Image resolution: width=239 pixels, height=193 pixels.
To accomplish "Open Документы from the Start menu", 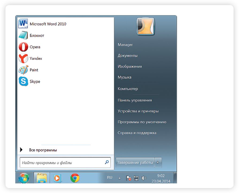I will 128,56.
